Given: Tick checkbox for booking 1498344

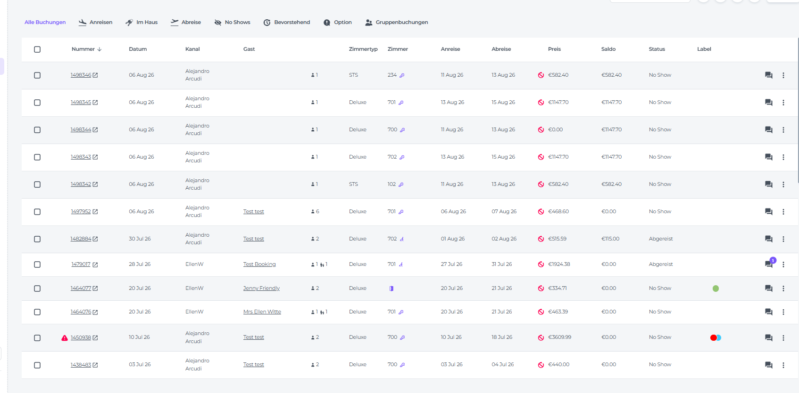Looking at the screenshot, I should [37, 130].
